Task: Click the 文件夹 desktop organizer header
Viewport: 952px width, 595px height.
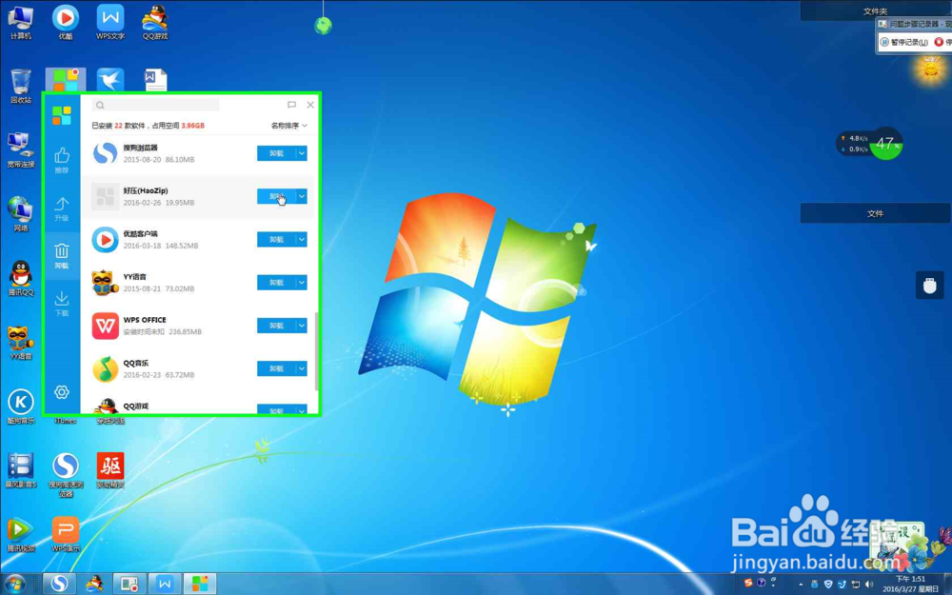Action: 875,10
